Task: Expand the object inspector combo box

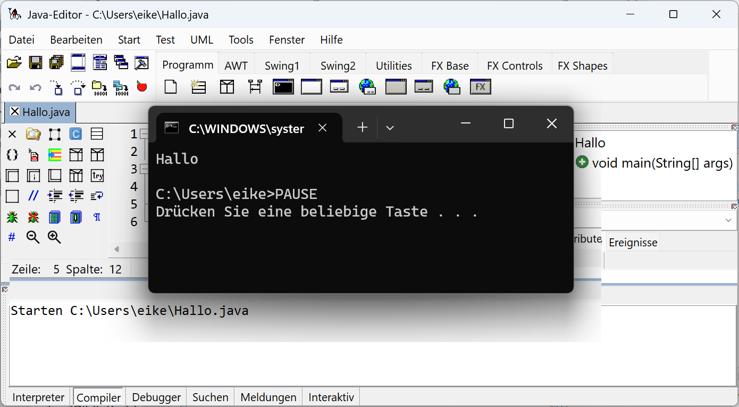Action: tap(728, 220)
